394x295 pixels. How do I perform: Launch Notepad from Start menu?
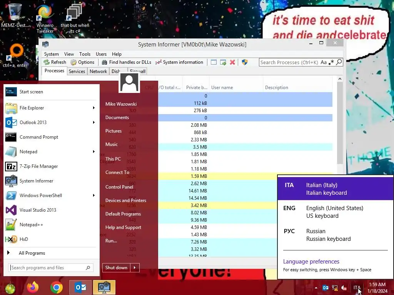point(48,151)
